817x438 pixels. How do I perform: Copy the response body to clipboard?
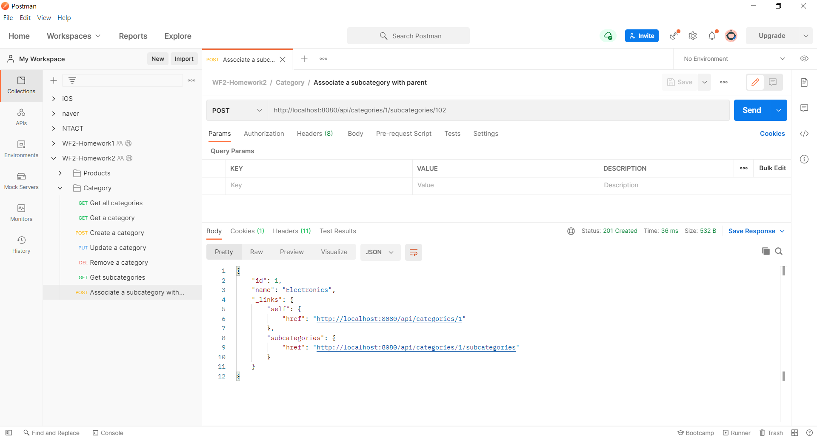[766, 251]
